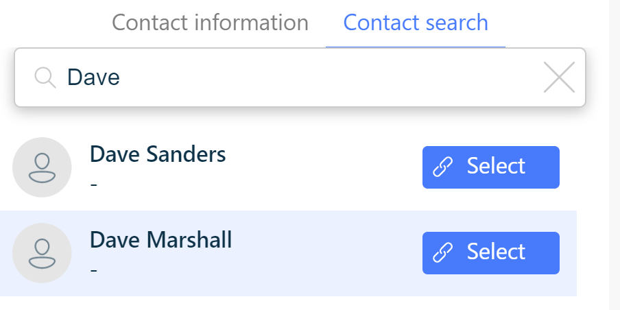Open the Dave Sanders name entry
Screen dimensions: 620x310
click(158, 154)
